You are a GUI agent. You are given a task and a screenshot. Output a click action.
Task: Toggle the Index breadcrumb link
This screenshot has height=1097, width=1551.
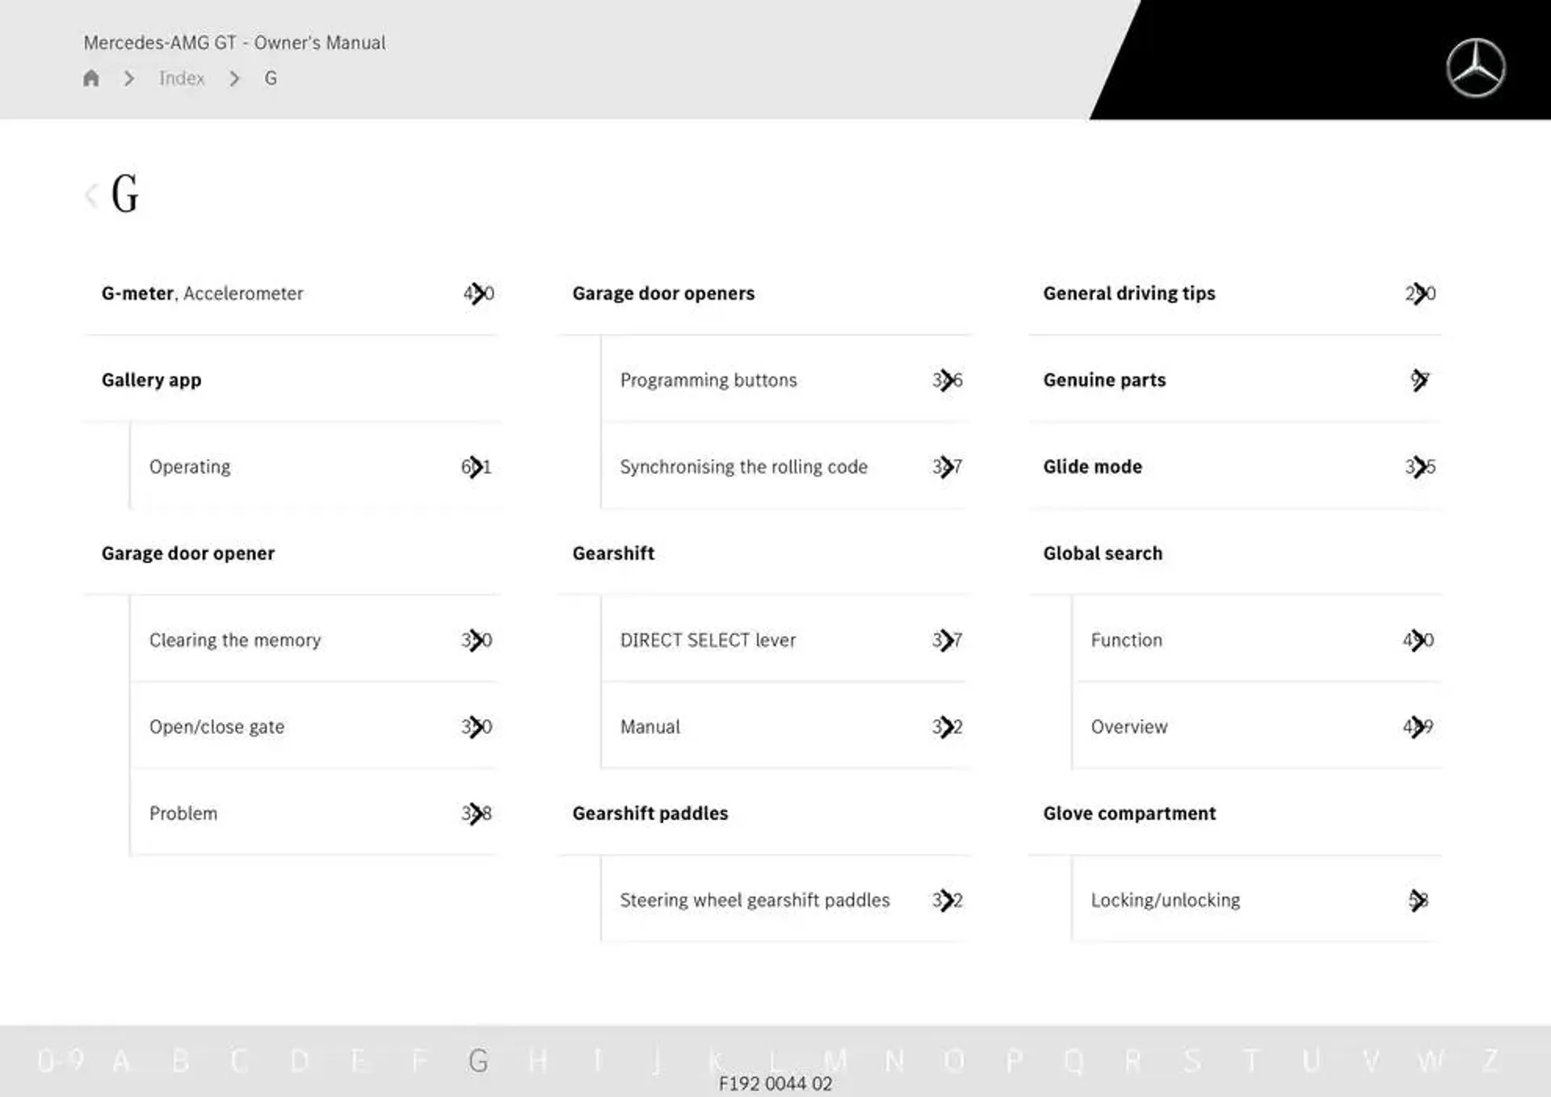click(182, 78)
